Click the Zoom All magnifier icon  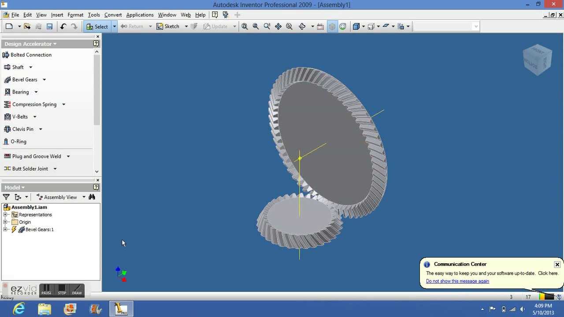245,26
